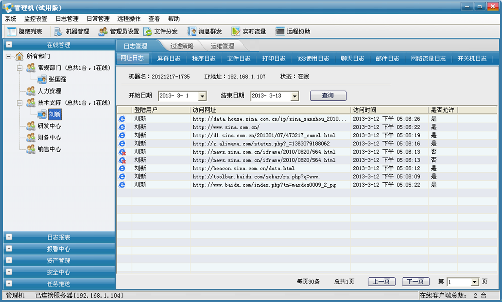
Task: Click the 常规部门 group icon
Action: coord(31,68)
